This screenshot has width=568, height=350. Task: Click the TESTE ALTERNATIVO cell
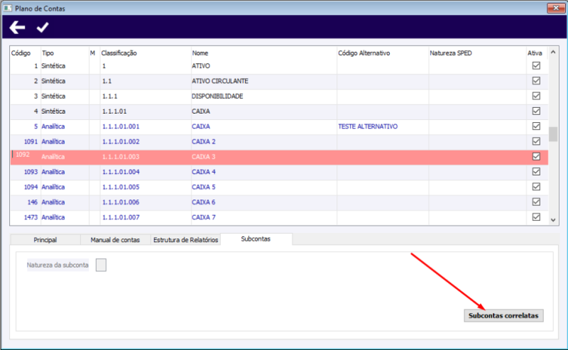tap(368, 126)
